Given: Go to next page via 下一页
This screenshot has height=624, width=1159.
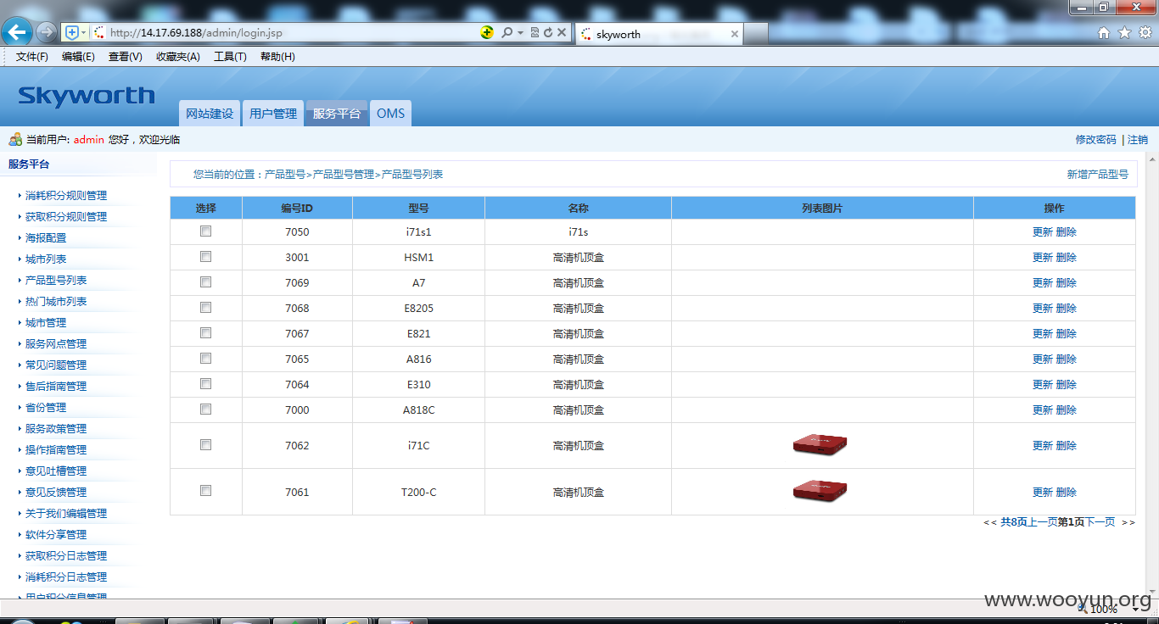Looking at the screenshot, I should [x=1100, y=522].
